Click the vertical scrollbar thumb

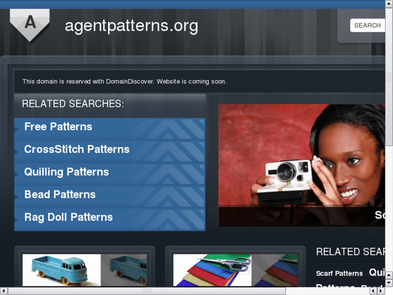(x=389, y=76)
